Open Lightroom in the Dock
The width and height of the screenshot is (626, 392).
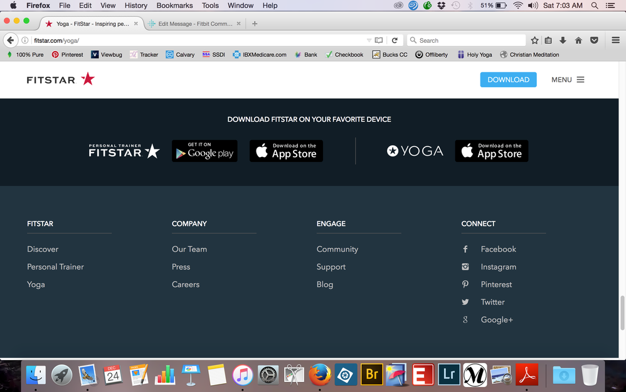[449, 374]
